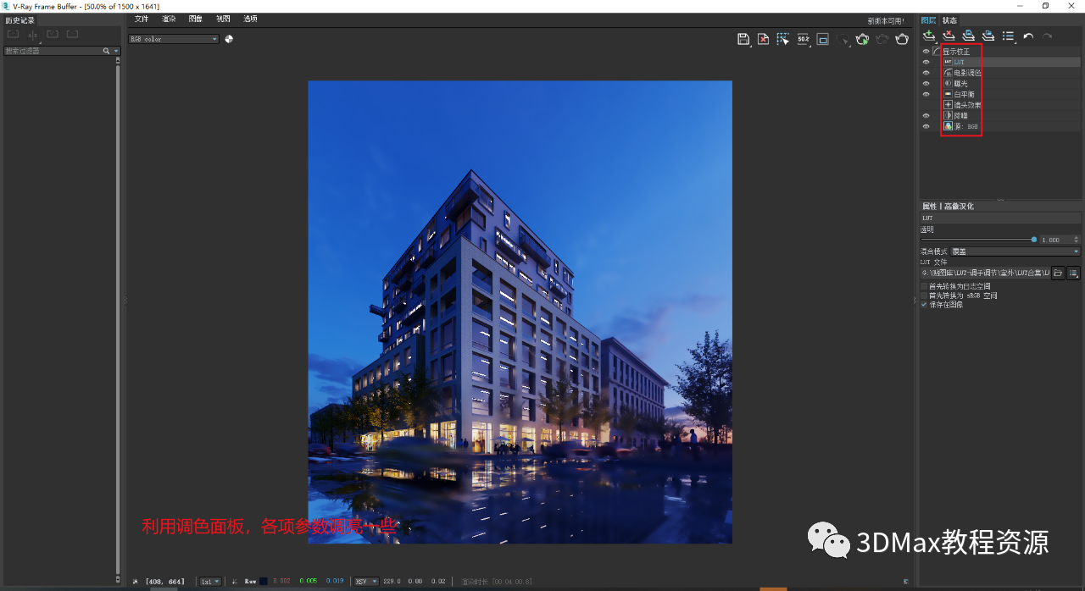Uncheck the 保存在图像 option
The width and height of the screenshot is (1085, 591).
click(x=924, y=305)
